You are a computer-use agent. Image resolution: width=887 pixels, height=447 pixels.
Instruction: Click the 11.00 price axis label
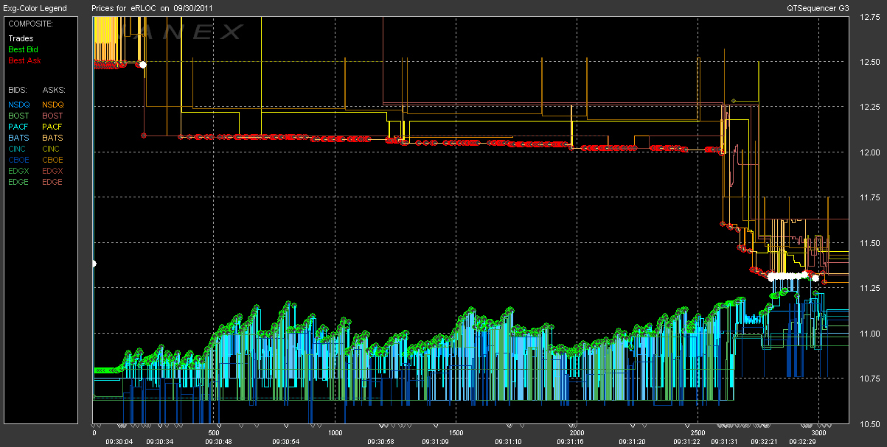870,334
